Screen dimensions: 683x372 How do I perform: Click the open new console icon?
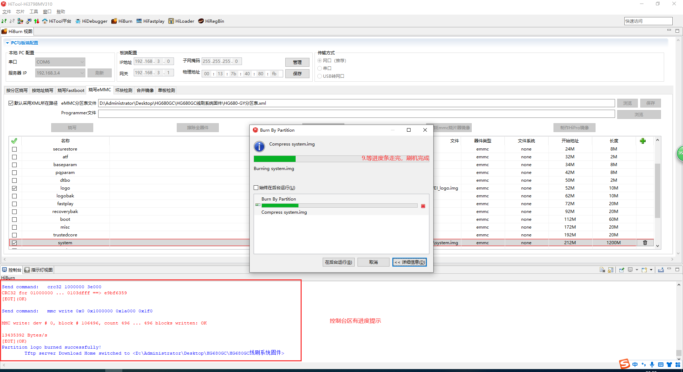(644, 270)
